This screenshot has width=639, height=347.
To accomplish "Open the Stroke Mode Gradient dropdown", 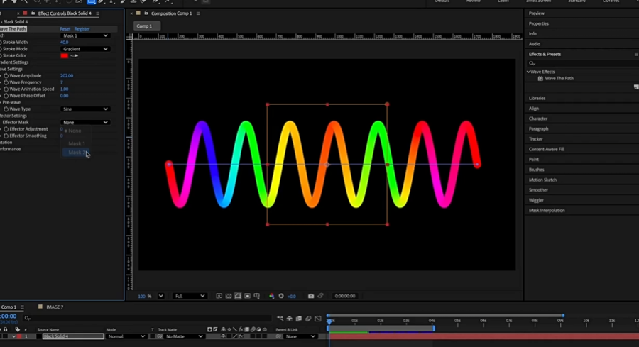I will 85,49.
